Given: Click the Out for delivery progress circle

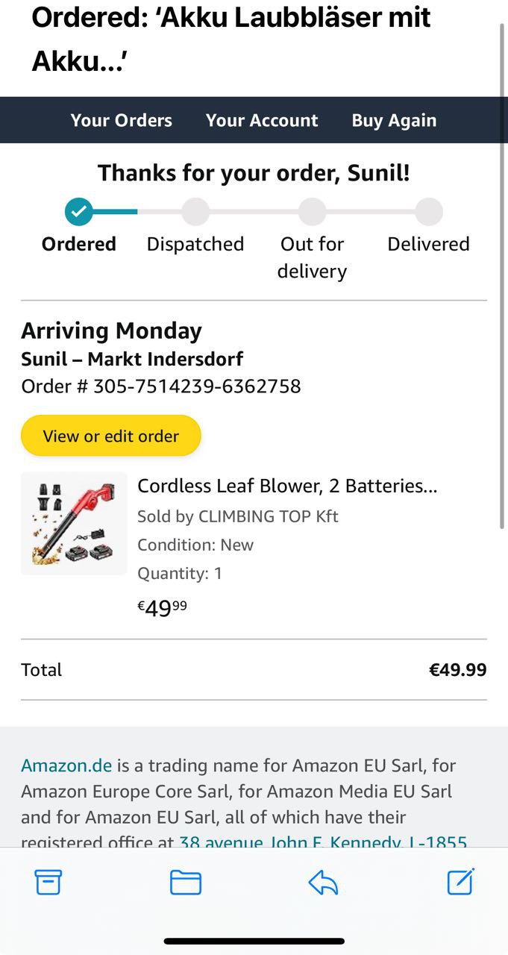Looking at the screenshot, I should point(312,212).
